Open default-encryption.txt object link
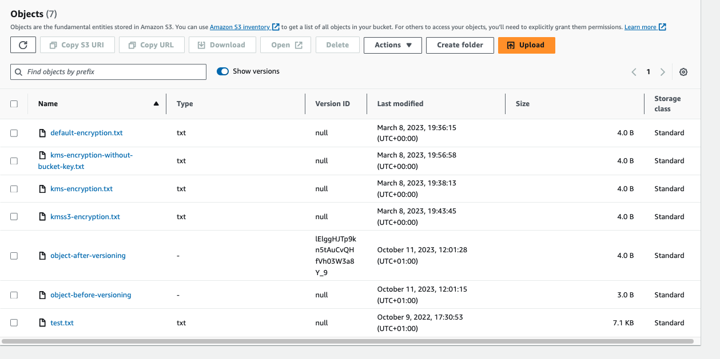 86,133
